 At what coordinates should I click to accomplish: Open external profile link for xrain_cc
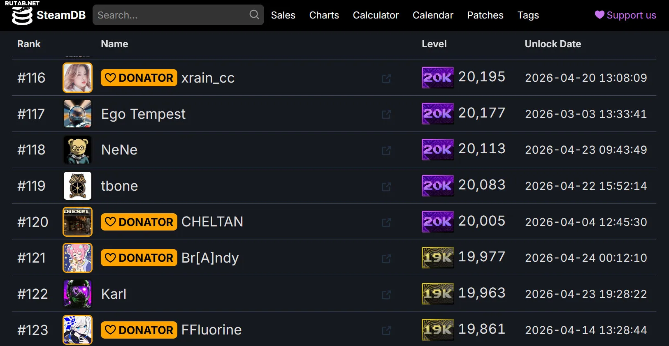point(386,78)
